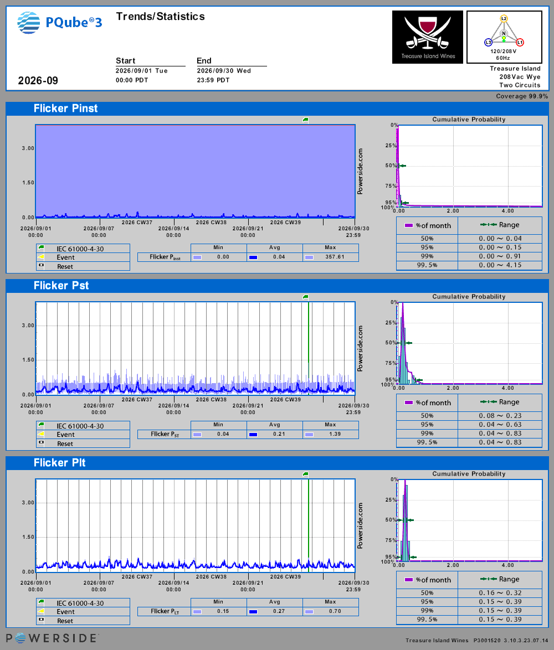The image size is (554, 650).
Task: Click the green Range marker icon in Pst table
Action: pyautogui.click(x=489, y=402)
